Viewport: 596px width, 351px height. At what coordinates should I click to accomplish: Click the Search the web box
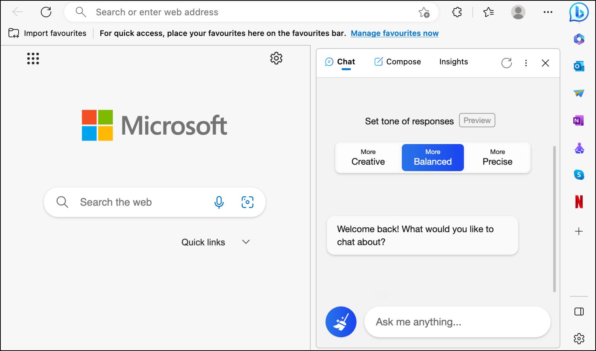(x=155, y=202)
